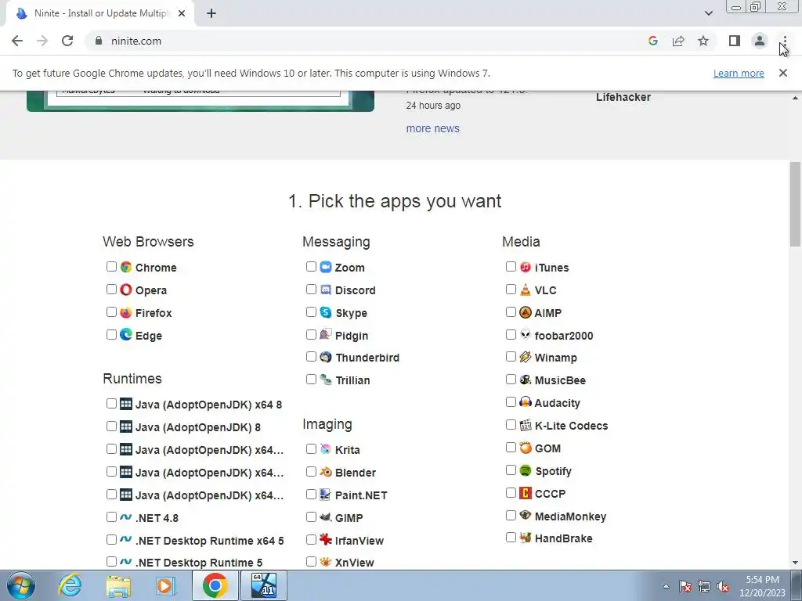802x601 pixels.
Task: Click the Trillian label
Action: (352, 380)
